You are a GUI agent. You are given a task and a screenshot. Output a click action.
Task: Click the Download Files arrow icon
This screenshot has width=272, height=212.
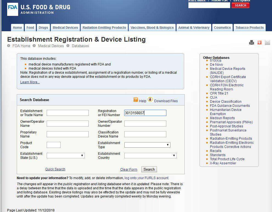click(150, 99)
